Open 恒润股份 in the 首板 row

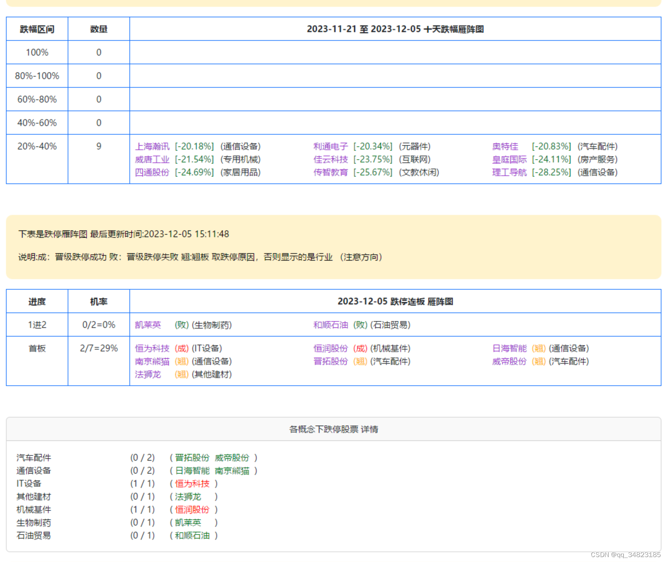[330, 348]
